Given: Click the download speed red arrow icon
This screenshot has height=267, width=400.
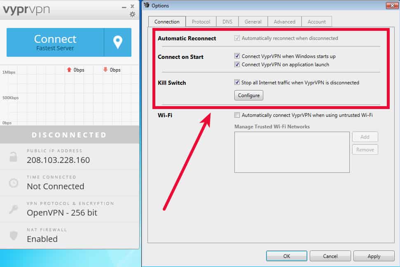Looking at the screenshot, I should [105, 70].
